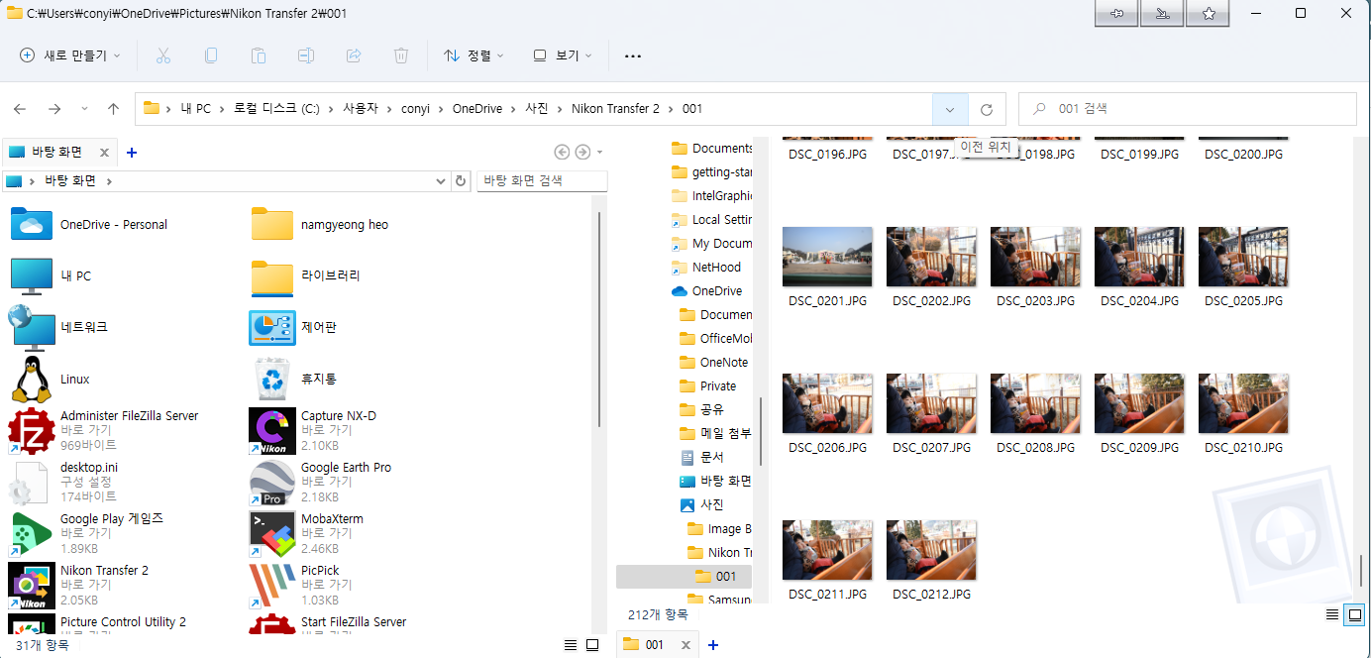
Task: Open desktop pane address history dropdown
Action: [x=442, y=181]
